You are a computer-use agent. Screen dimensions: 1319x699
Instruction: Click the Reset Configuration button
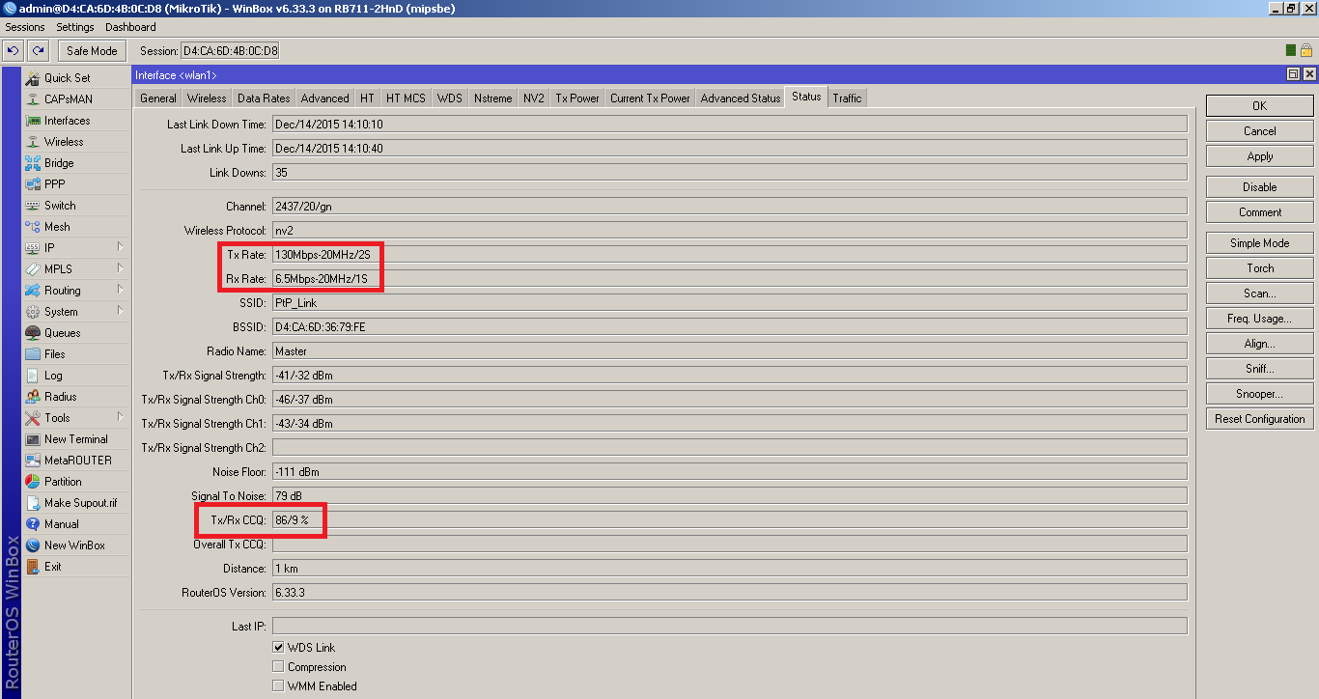[1259, 419]
